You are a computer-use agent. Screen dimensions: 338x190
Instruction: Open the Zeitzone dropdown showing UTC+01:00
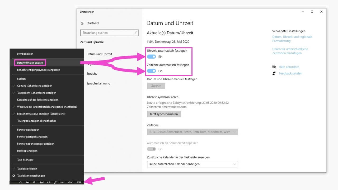(x=193, y=132)
